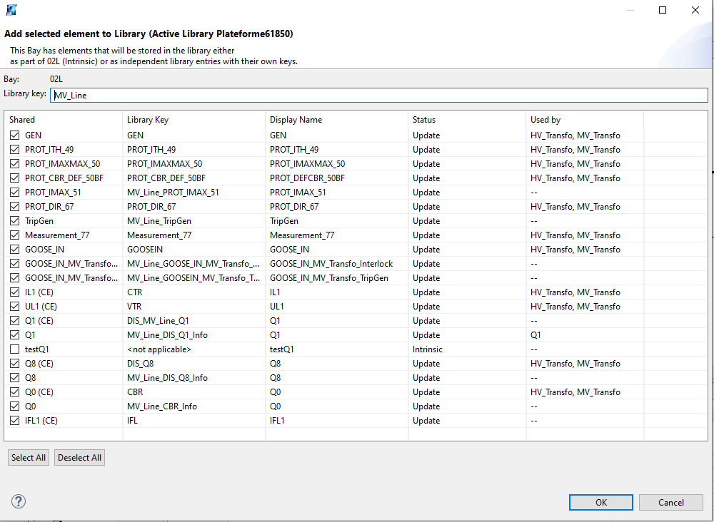The height and width of the screenshot is (522, 714).
Task: Click the application icon in title bar
Action: click(x=11, y=10)
